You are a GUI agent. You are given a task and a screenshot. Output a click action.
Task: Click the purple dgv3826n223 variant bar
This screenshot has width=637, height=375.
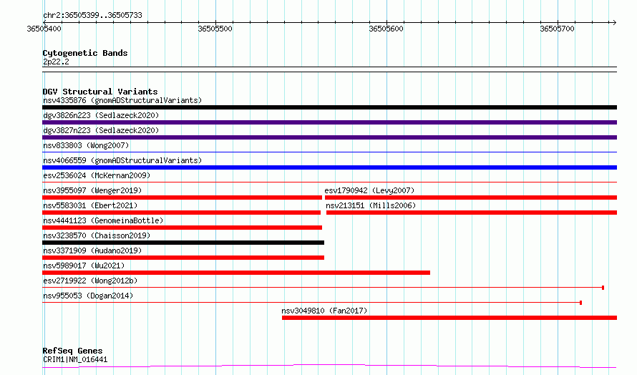(x=329, y=122)
